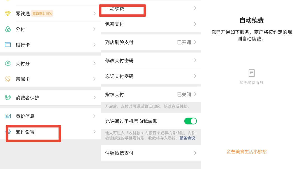This screenshot has height=169, width=302.
Task: Select the 分付 clover icon
Action: [8, 29]
